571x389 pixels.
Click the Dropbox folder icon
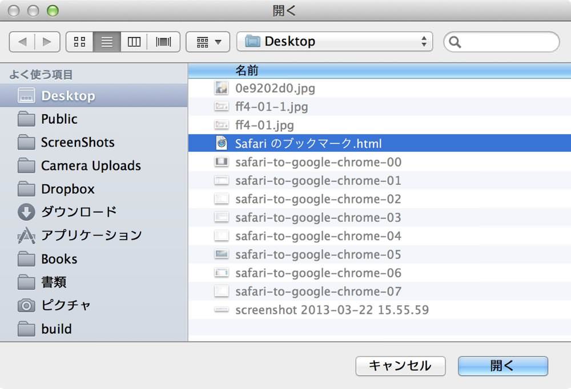[26, 189]
